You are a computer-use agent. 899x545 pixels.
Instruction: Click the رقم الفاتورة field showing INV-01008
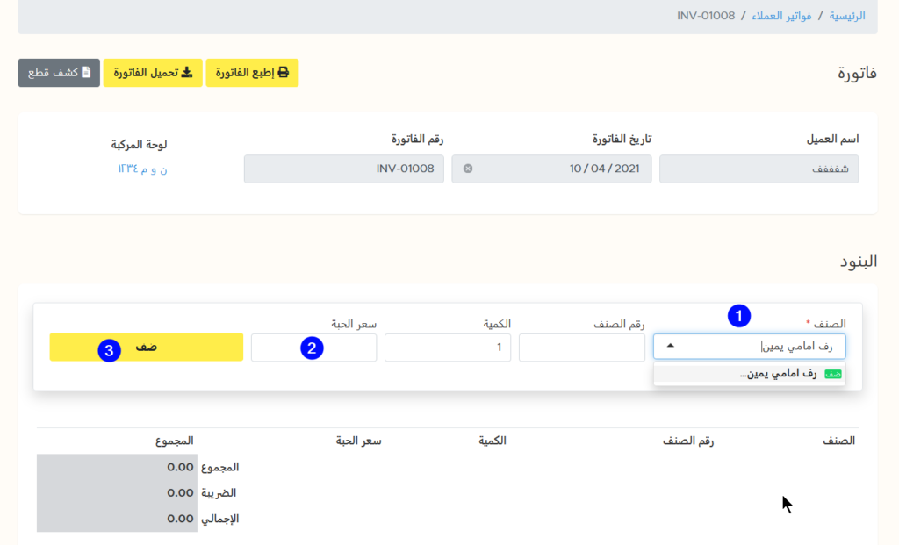[343, 169]
